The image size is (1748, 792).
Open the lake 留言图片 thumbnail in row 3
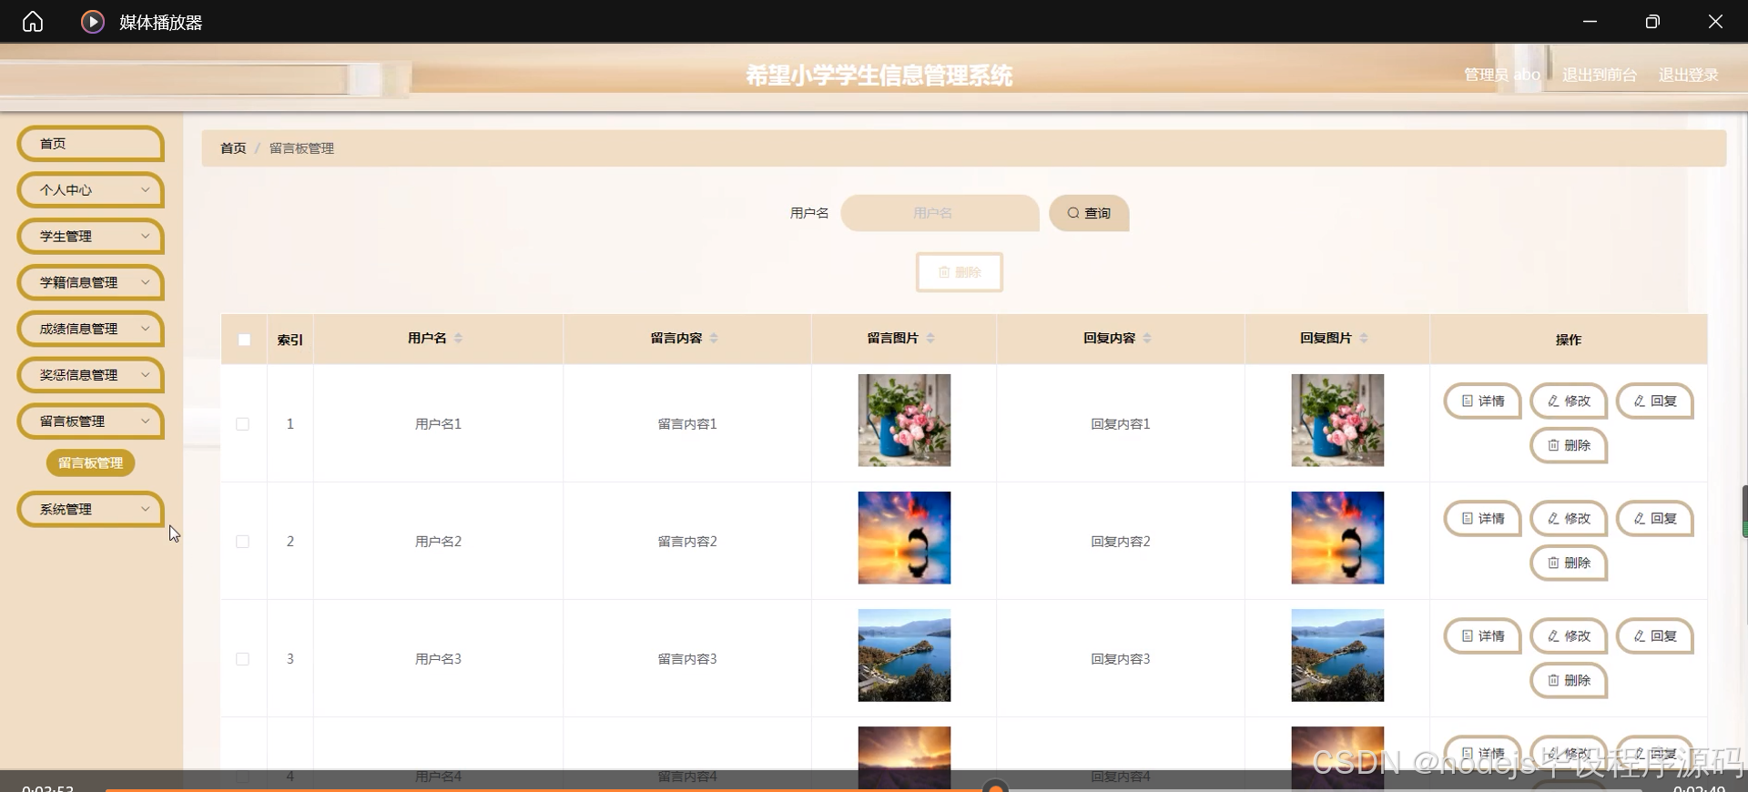point(904,655)
